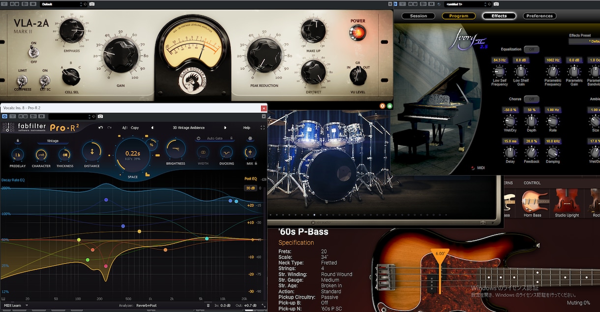Undo the last change in Pro-R 2
Image resolution: width=600 pixels, height=312 pixels.
(x=101, y=128)
